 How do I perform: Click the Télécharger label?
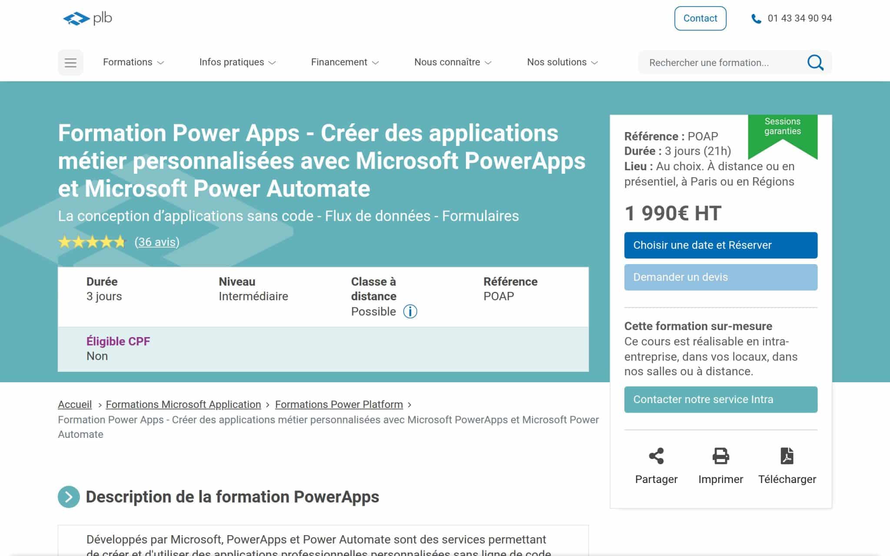[x=787, y=479]
